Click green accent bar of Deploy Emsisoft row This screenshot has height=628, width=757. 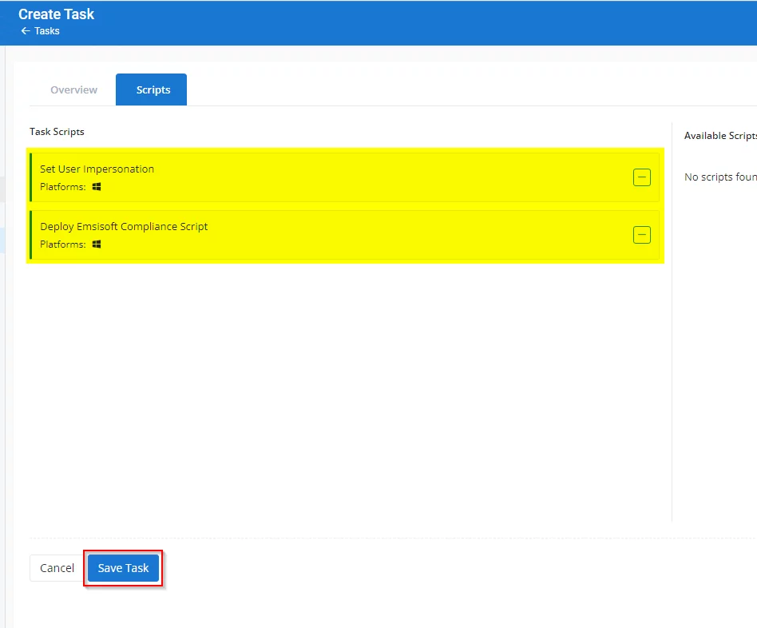tap(31, 235)
